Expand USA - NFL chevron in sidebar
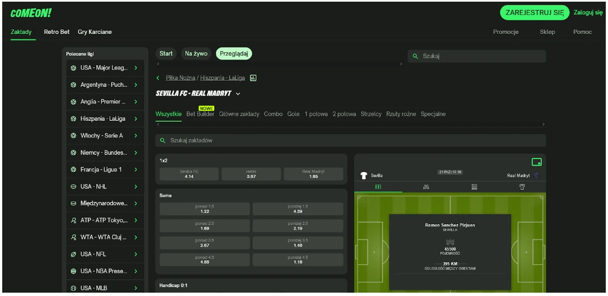This screenshot has width=608, height=296. click(136, 254)
